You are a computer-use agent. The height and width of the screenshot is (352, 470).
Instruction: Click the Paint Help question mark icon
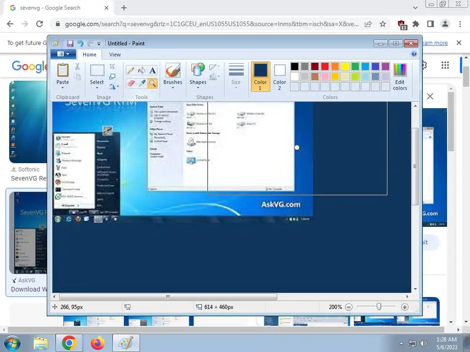coord(414,54)
